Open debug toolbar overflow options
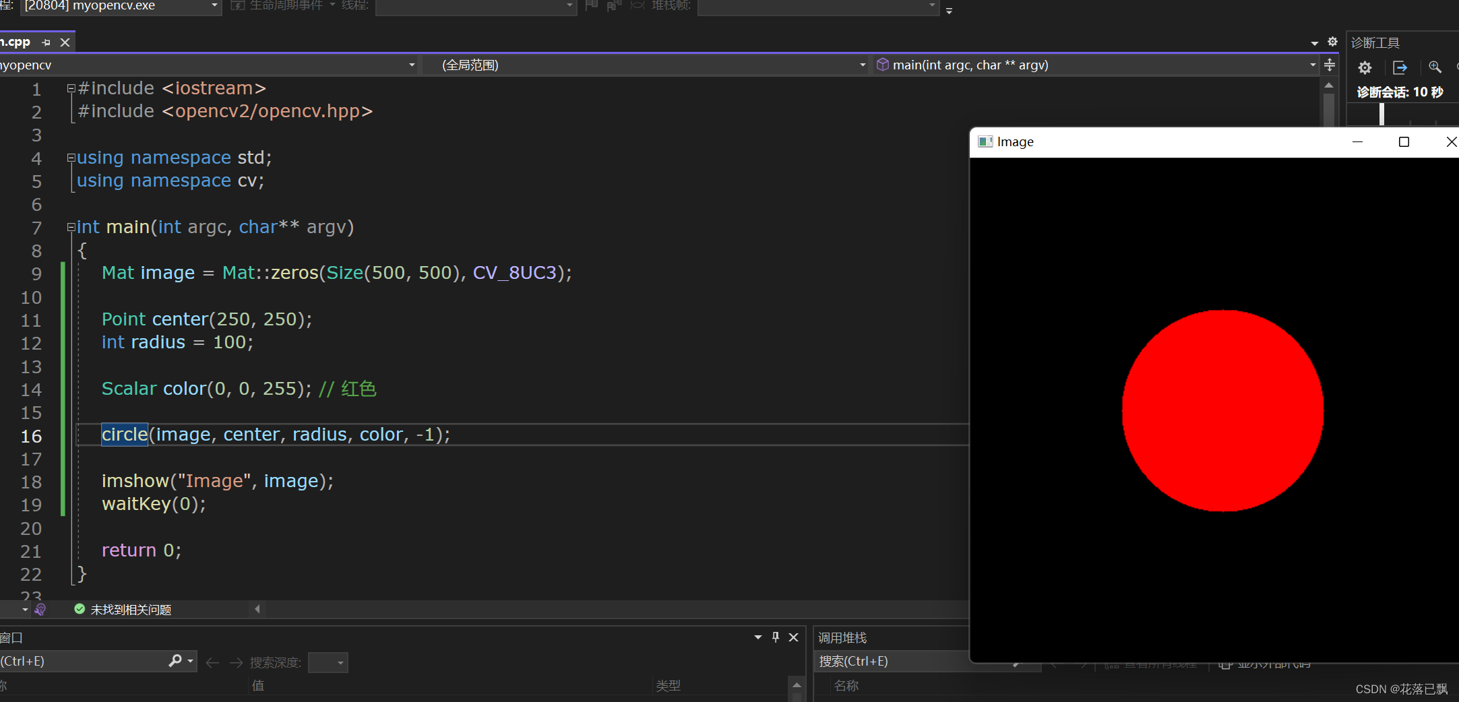1459x702 pixels. tap(949, 11)
